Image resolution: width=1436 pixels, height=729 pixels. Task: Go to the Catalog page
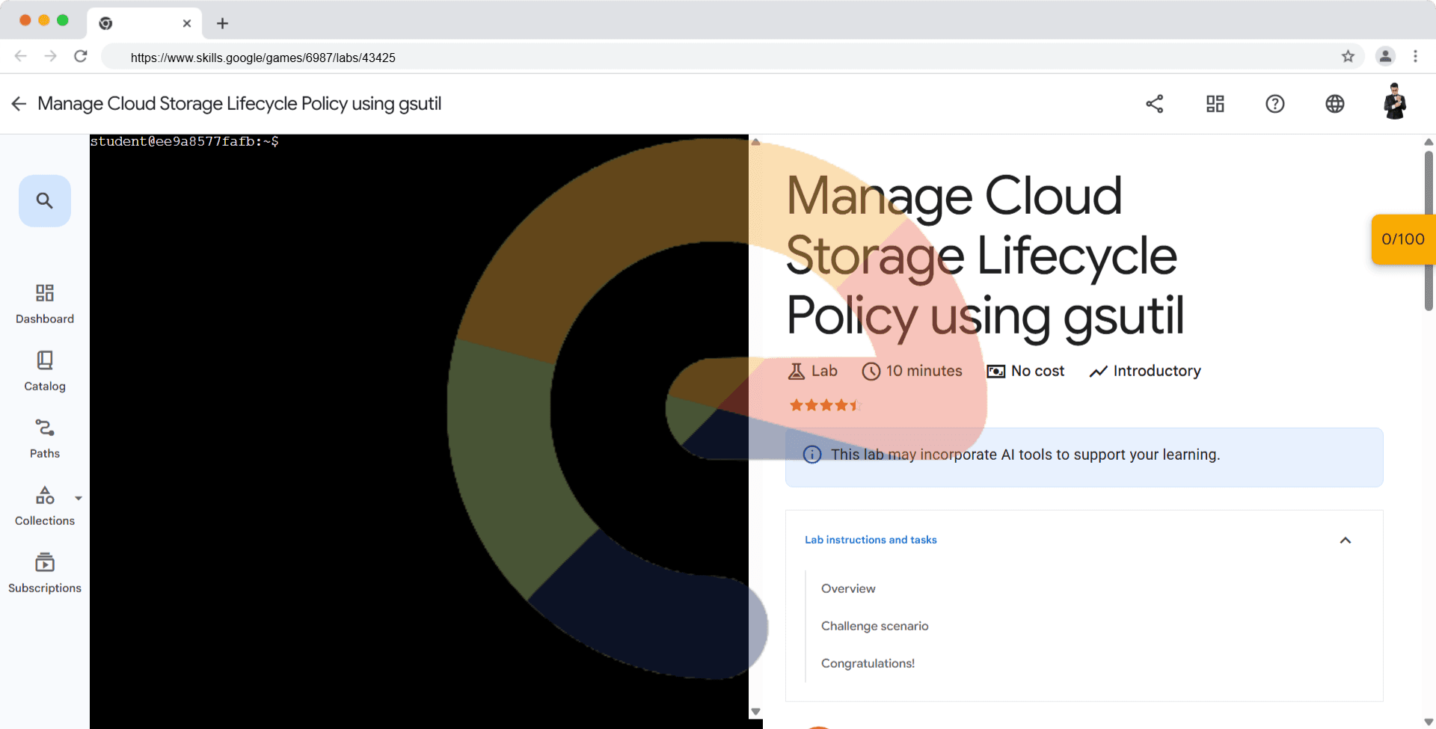pyautogui.click(x=45, y=370)
